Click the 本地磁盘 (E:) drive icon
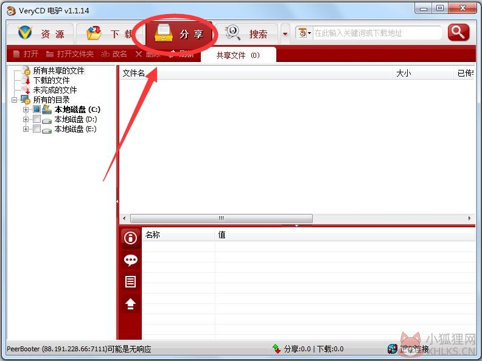The image size is (482, 361). pos(47,131)
